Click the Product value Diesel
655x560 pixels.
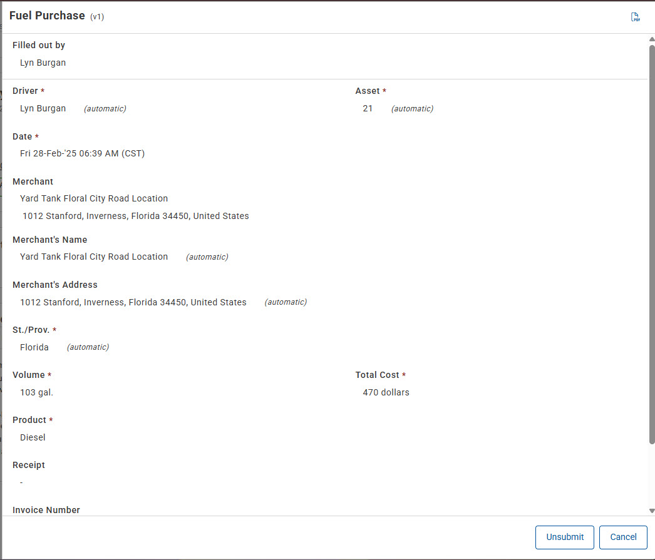[x=33, y=437]
